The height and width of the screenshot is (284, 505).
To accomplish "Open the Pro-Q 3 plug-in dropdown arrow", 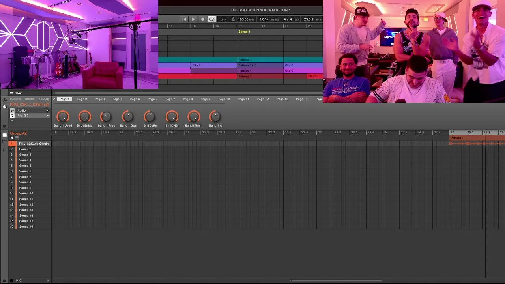I will (47, 116).
